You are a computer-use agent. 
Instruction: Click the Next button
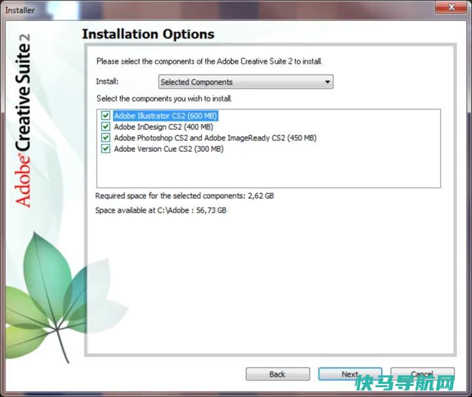pos(350,374)
